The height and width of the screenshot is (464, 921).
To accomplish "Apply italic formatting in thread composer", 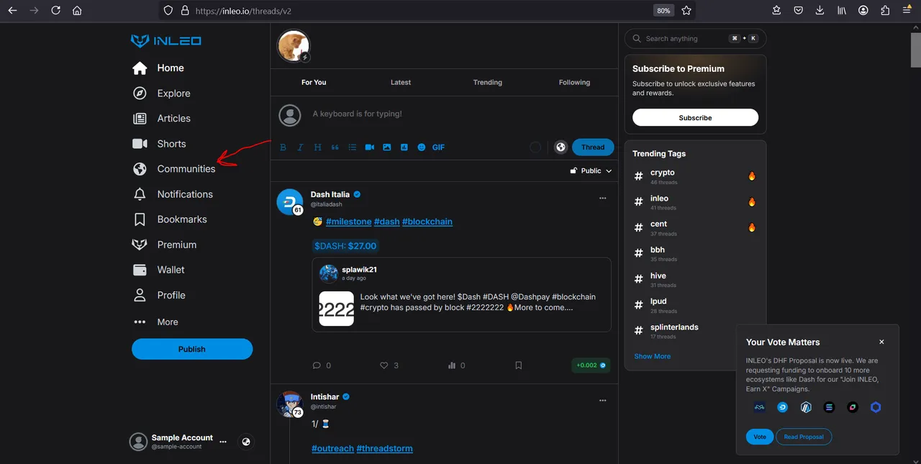I will coord(301,147).
